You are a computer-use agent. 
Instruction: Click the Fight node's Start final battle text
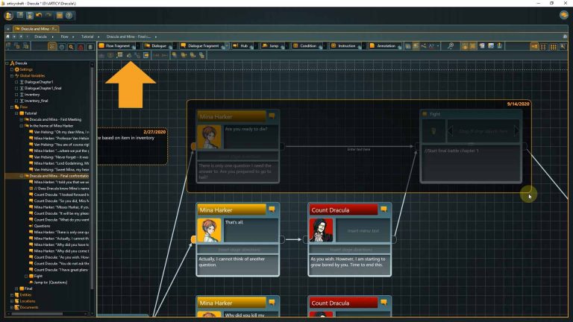[451, 151]
